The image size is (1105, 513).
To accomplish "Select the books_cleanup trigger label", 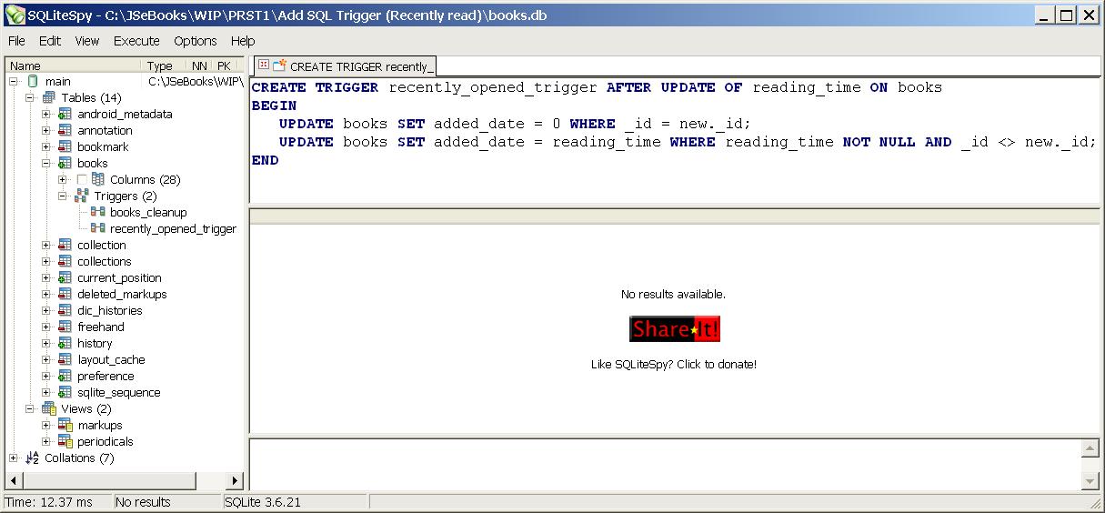I will click(x=148, y=213).
